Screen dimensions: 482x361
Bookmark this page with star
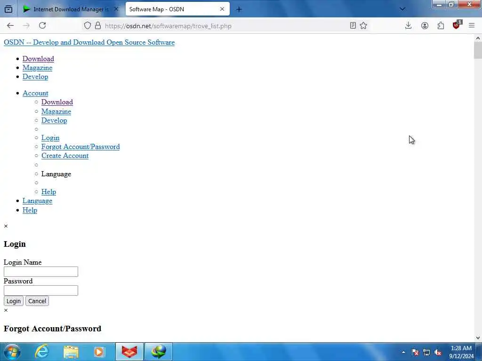pos(363,26)
